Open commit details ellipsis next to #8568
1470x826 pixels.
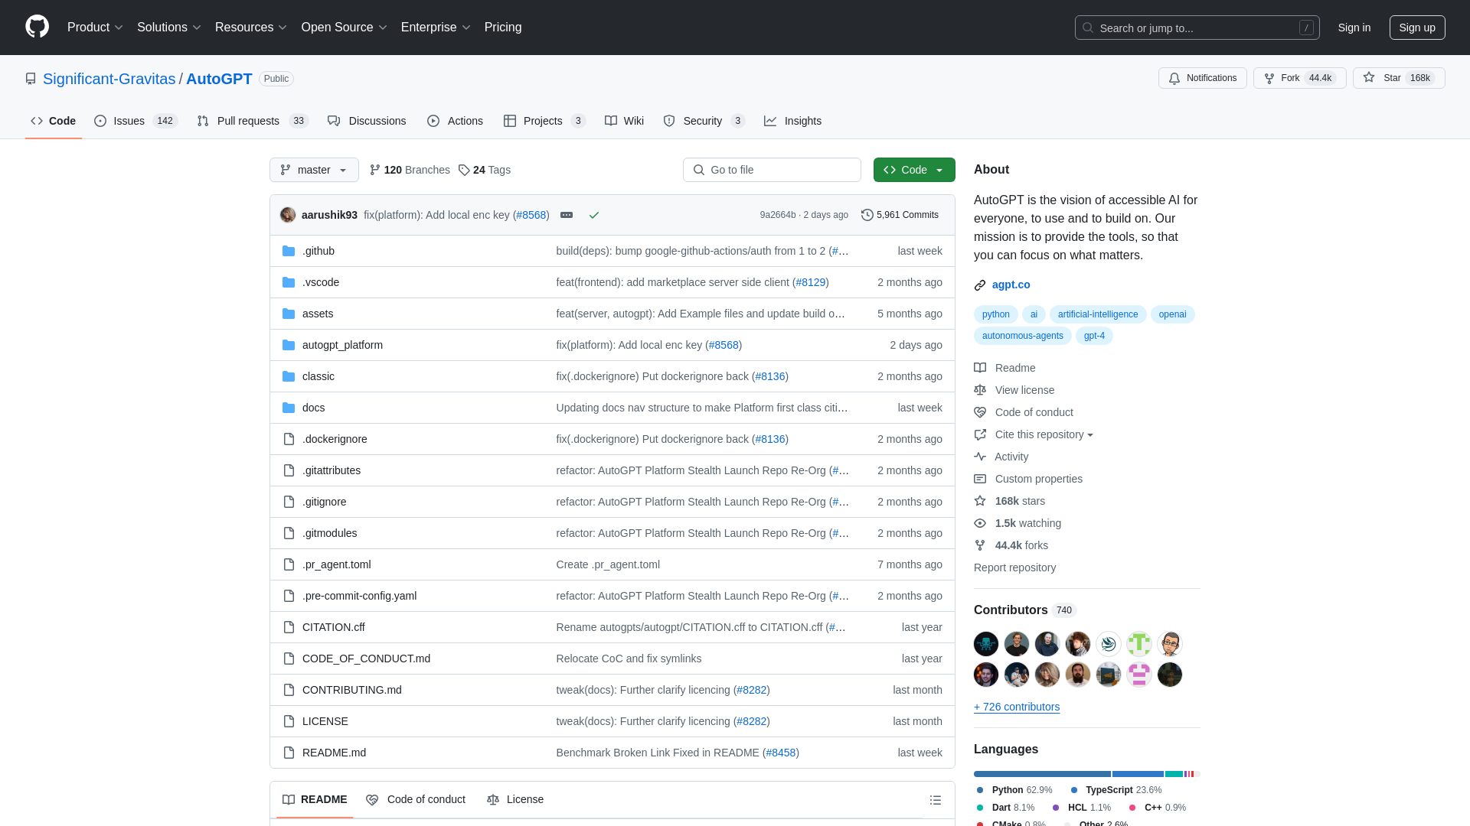point(567,215)
